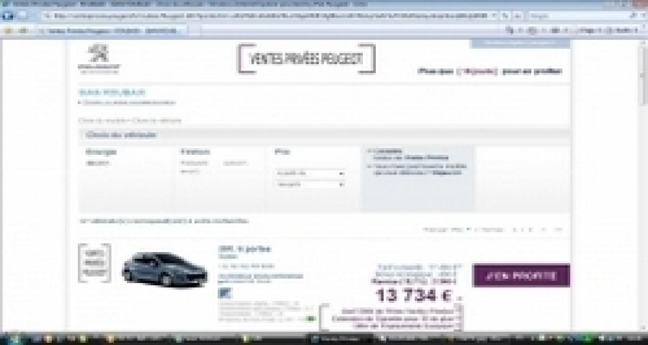
Task: Click the small blue icon under car description
Action: 223,293
